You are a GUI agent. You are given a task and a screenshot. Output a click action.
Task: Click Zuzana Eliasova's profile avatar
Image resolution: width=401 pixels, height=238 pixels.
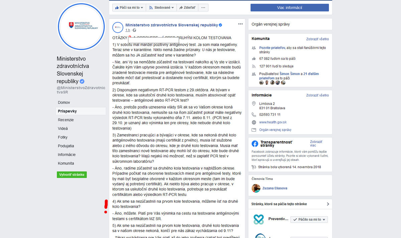[256, 188]
